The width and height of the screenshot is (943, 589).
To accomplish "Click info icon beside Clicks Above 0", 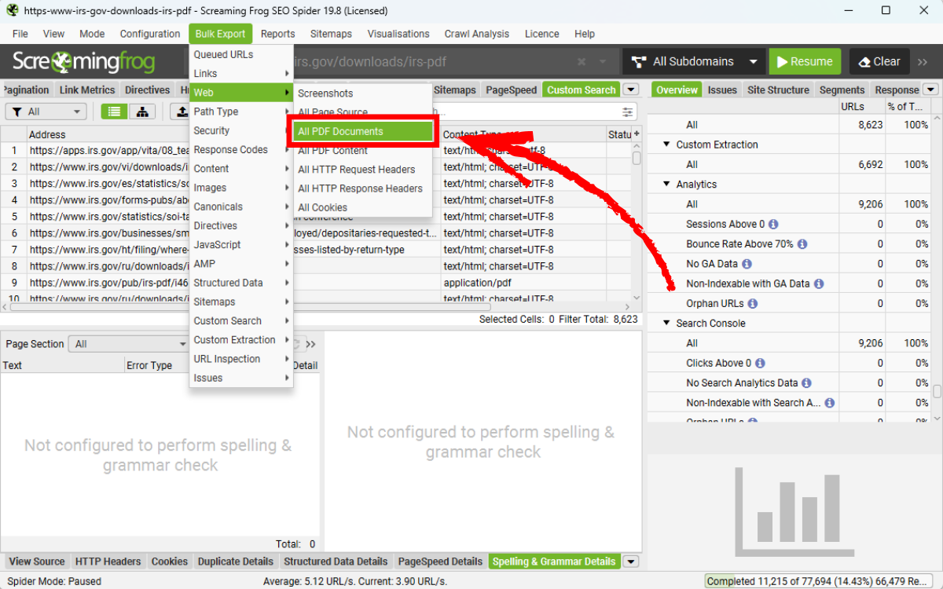I will 760,364.
